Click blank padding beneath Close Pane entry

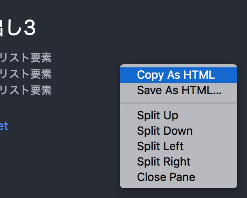click(x=178, y=186)
